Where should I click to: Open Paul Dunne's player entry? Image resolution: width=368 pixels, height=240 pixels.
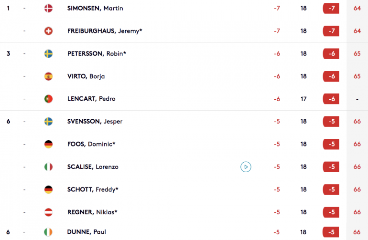[87, 232]
